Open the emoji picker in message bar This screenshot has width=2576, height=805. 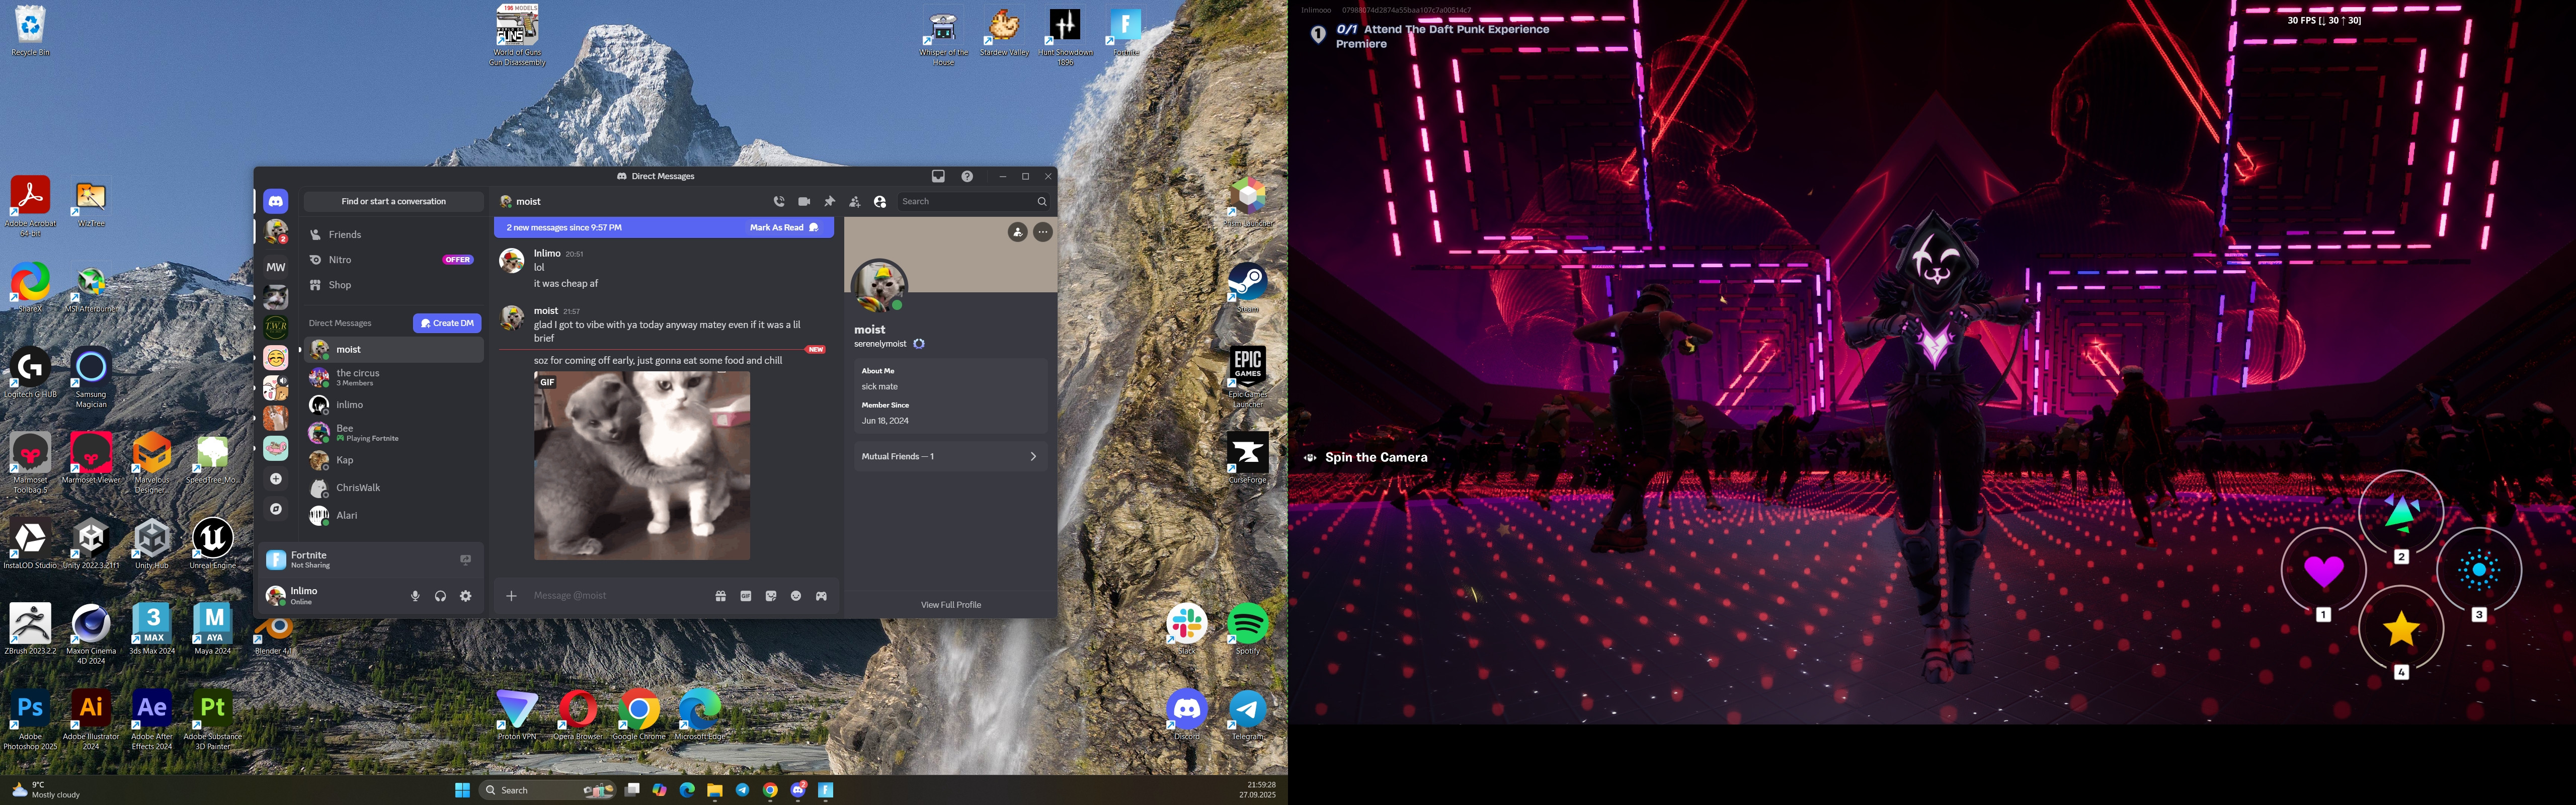(796, 596)
